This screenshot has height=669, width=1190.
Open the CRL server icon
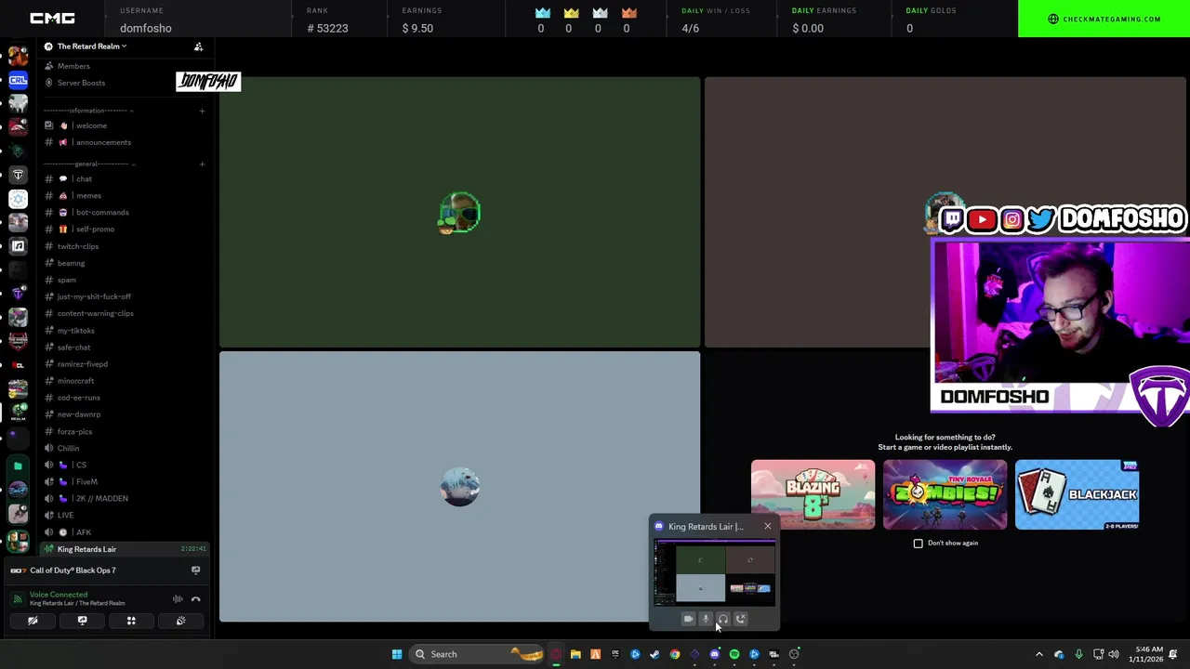point(18,81)
